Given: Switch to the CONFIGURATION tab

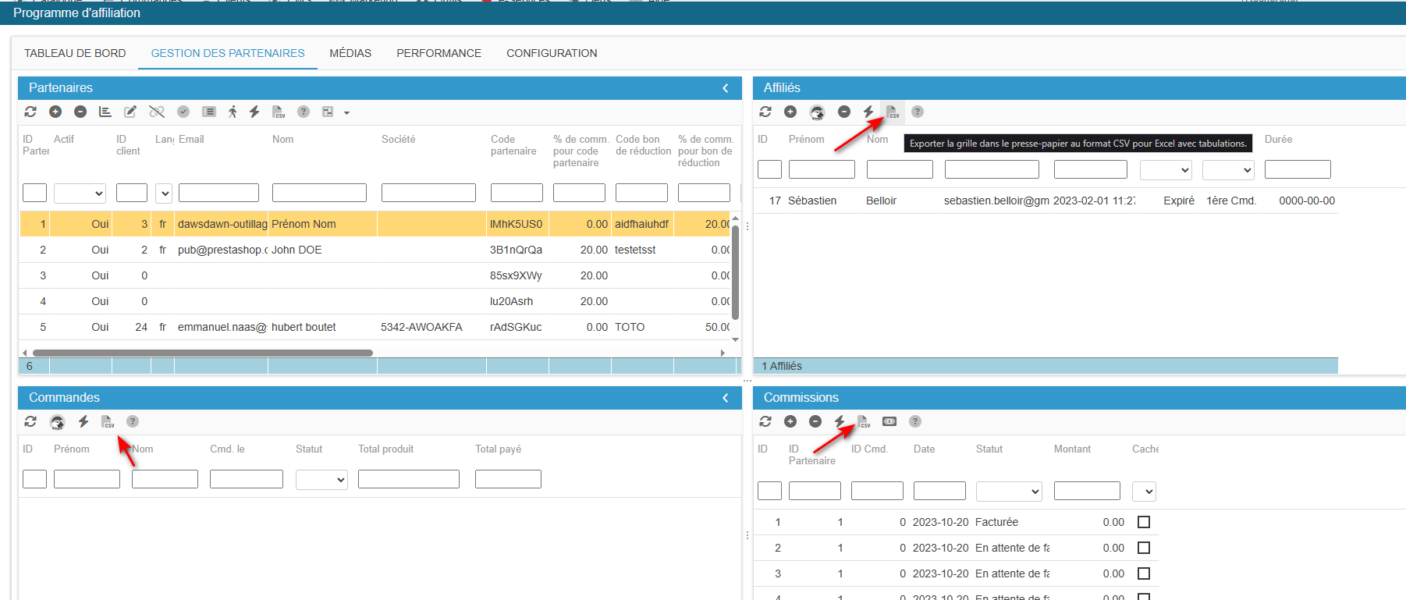Looking at the screenshot, I should coord(552,53).
